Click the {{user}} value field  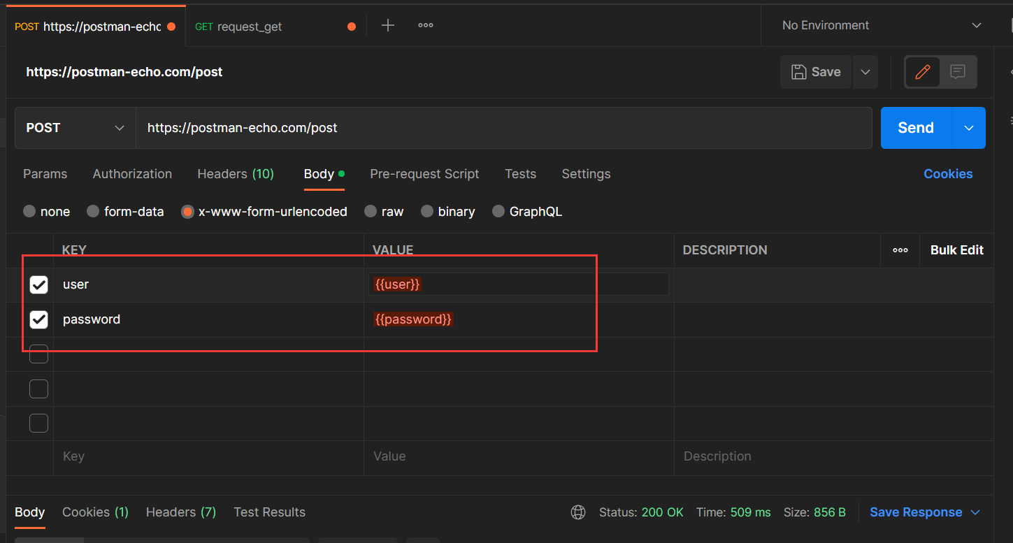pyautogui.click(x=519, y=284)
